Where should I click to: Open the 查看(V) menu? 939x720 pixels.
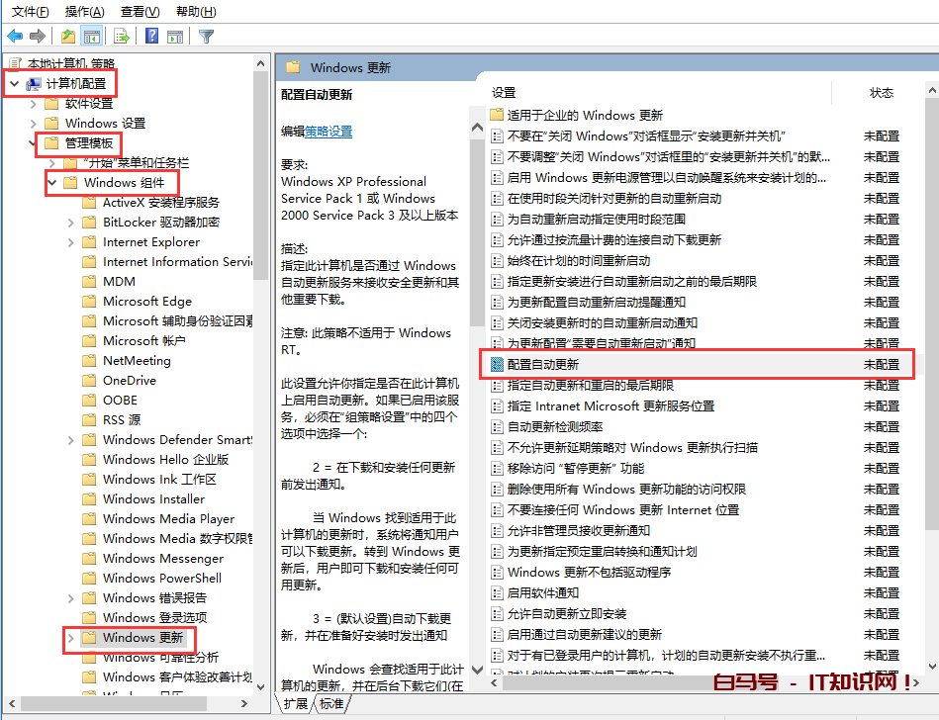[140, 11]
